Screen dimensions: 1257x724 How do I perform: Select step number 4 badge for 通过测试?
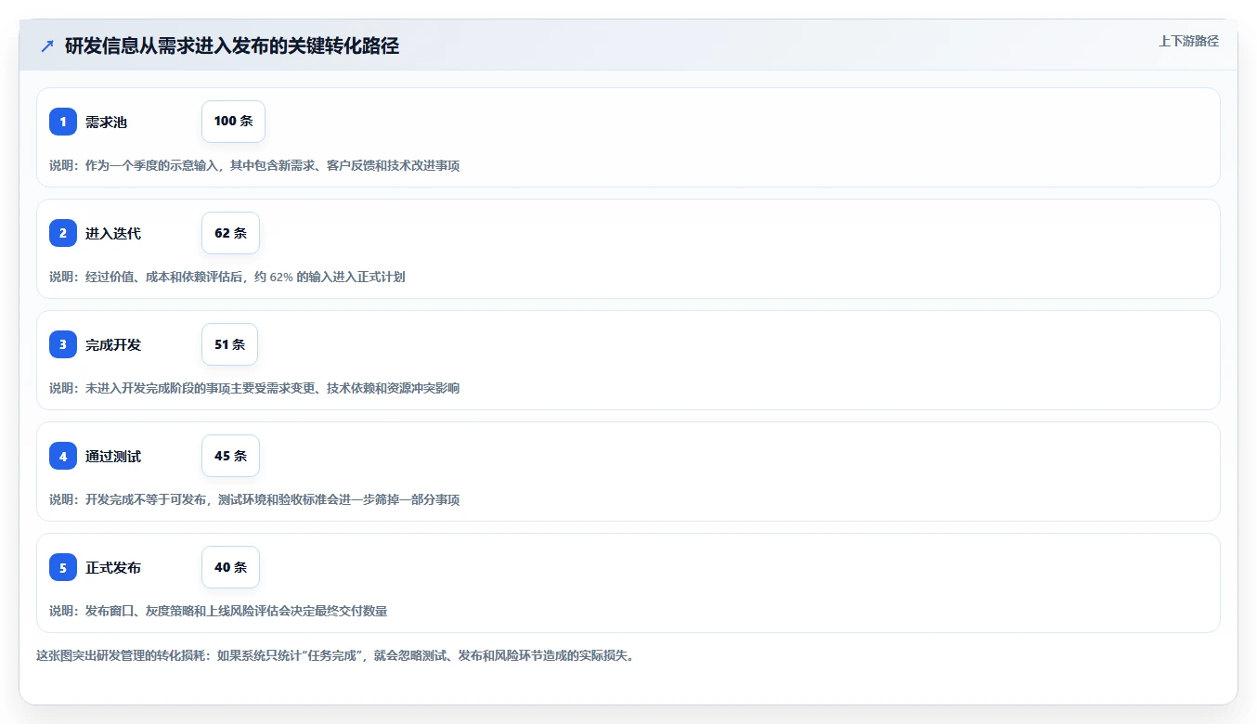point(63,456)
